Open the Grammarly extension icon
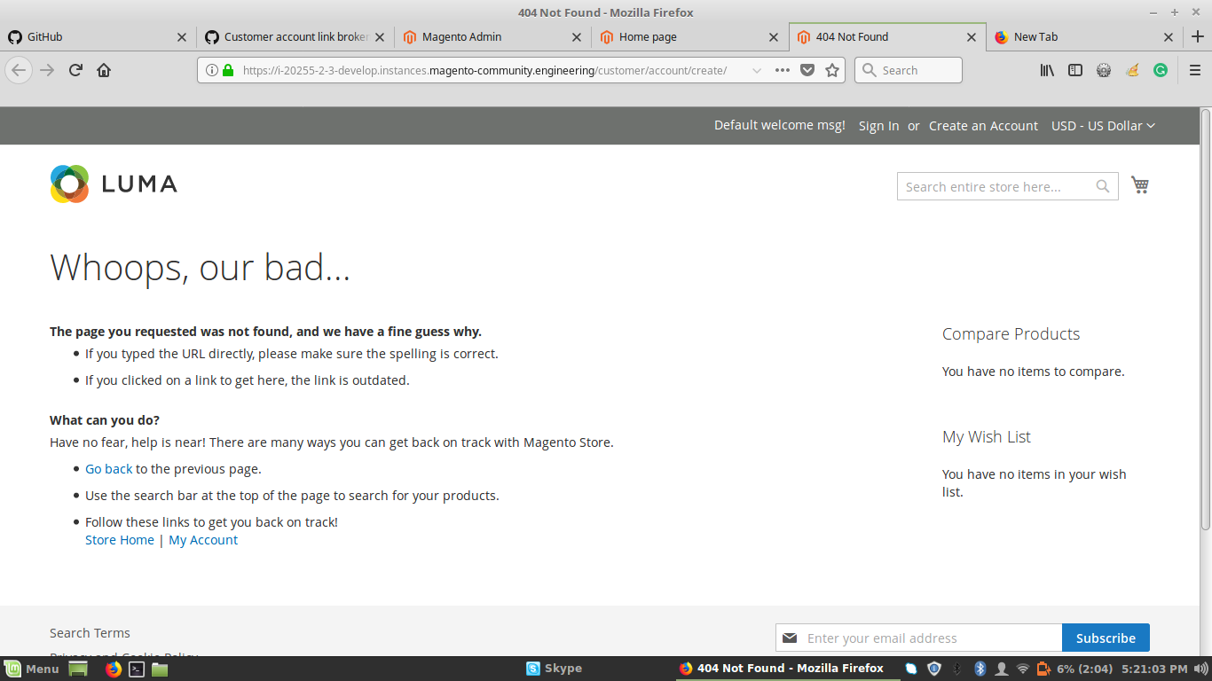Viewport: 1212px width, 681px height. tap(1161, 70)
